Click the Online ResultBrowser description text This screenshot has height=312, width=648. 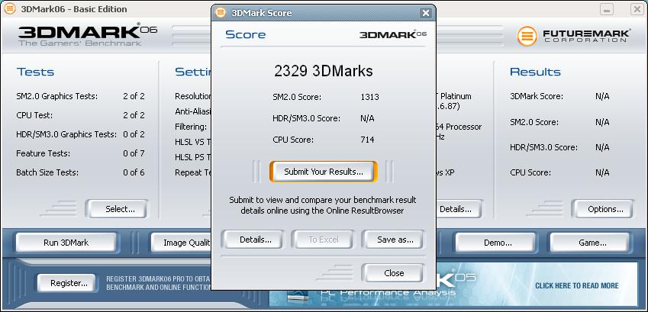coord(323,205)
